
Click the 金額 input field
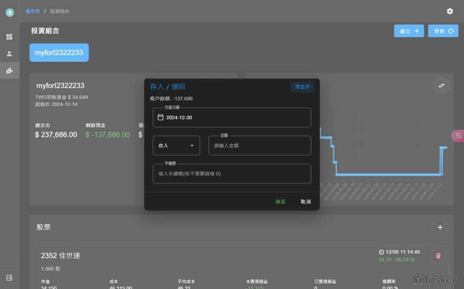pos(260,146)
